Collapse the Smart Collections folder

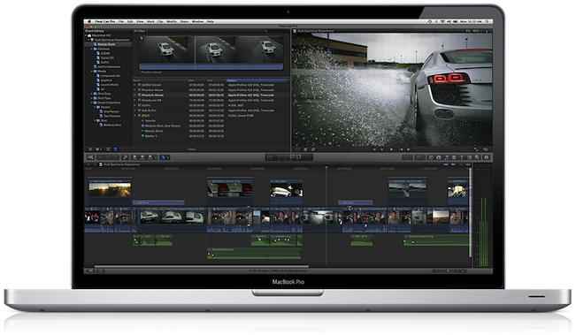click(92, 103)
